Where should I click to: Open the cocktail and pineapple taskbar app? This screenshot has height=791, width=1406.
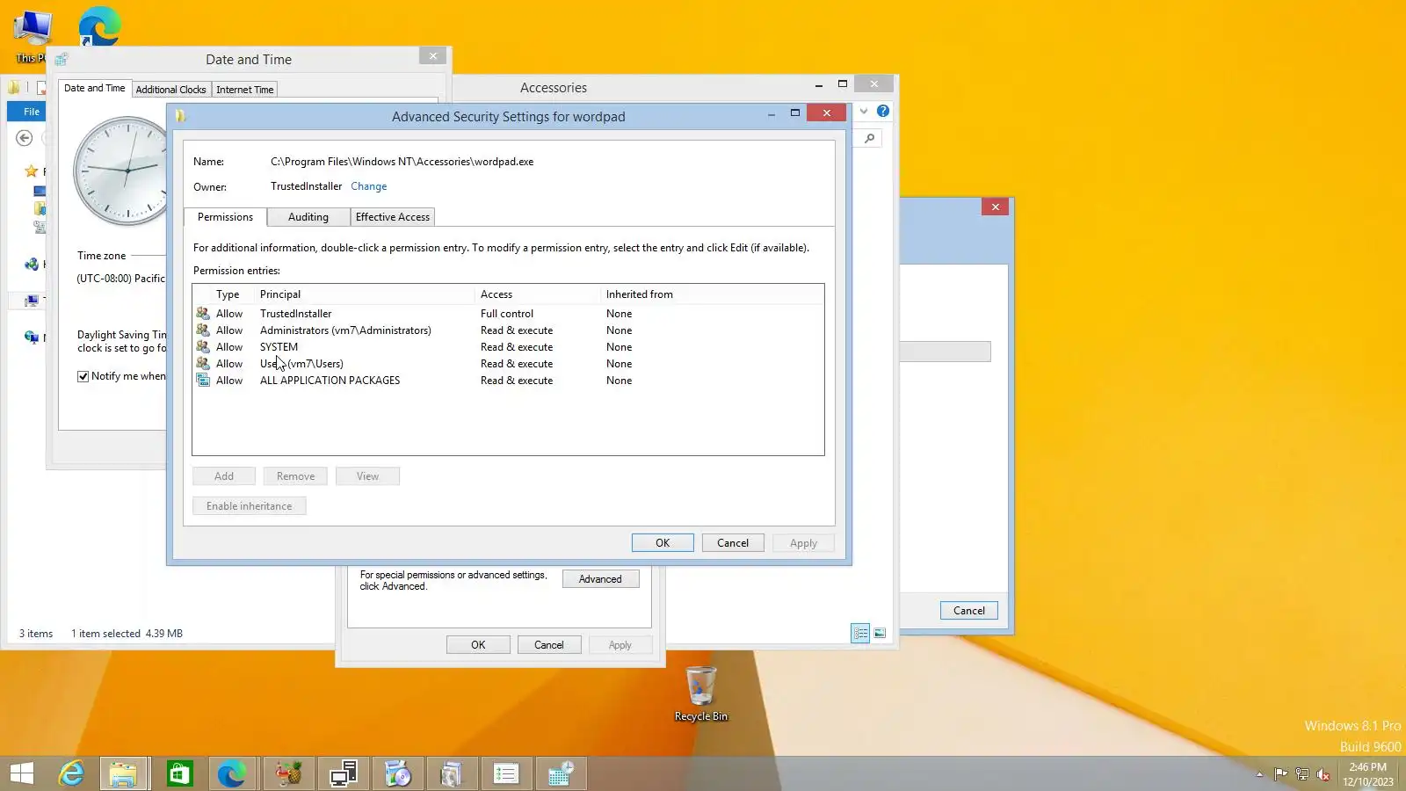pos(288,773)
